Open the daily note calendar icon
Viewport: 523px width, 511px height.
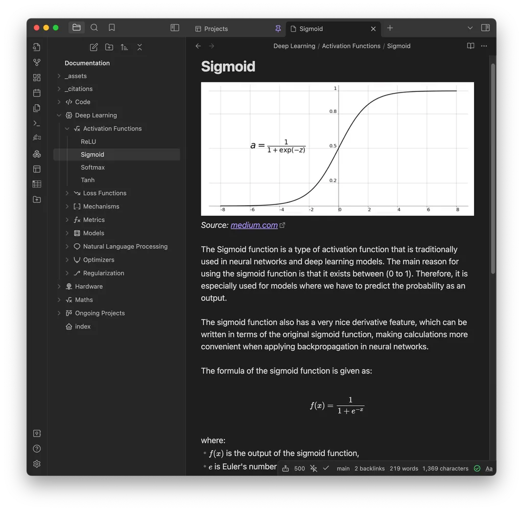(37, 92)
